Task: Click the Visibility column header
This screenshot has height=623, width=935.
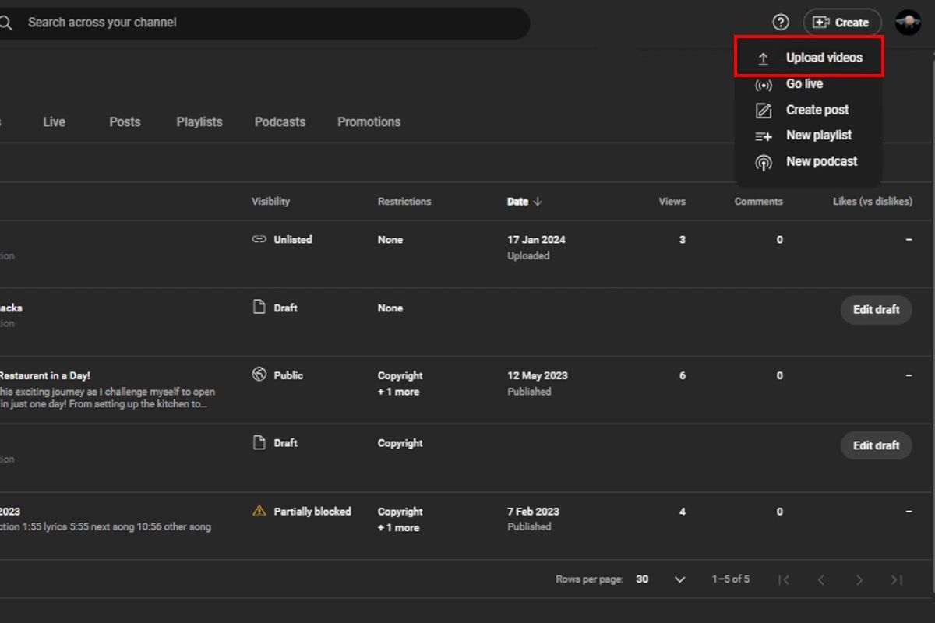Action: (270, 201)
